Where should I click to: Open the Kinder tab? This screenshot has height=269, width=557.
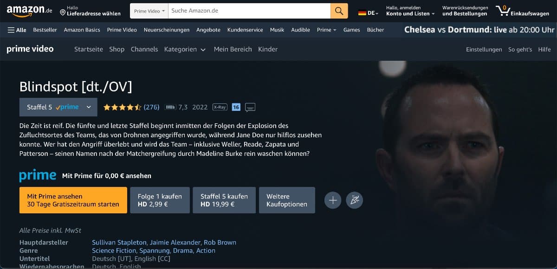point(268,49)
